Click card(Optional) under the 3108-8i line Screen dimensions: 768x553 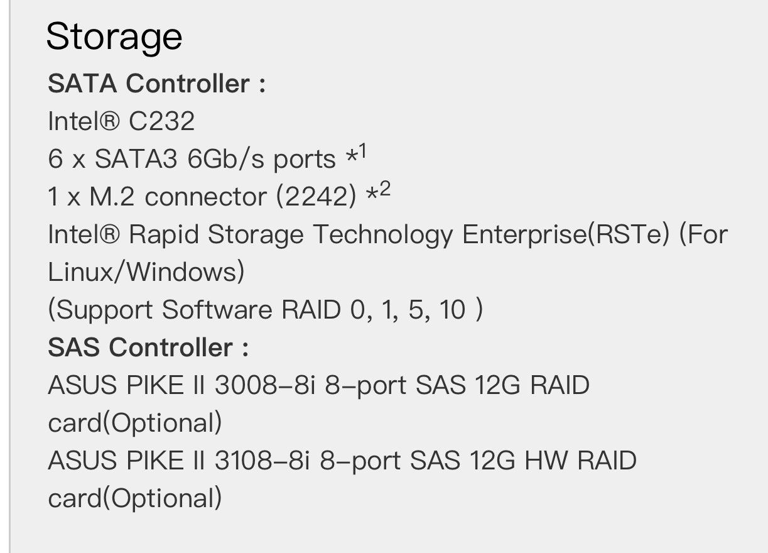135,498
